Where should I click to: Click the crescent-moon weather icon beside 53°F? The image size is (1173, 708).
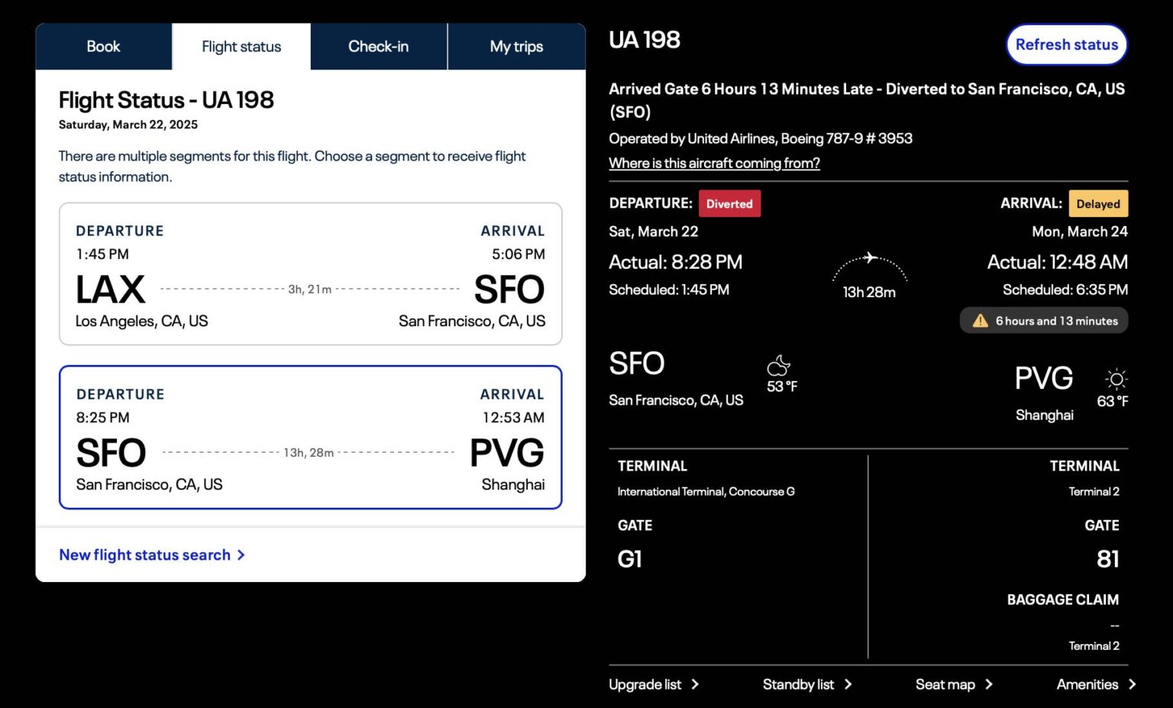point(780,365)
